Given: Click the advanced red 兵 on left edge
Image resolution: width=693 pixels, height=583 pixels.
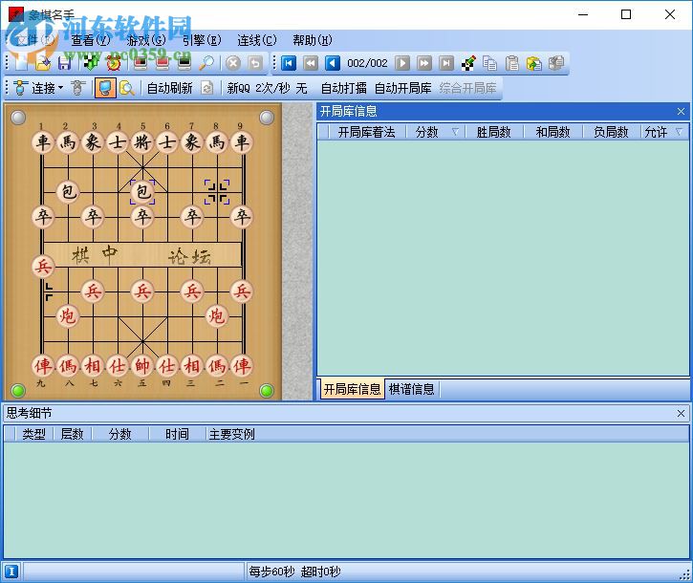Looking at the screenshot, I should coord(43,266).
